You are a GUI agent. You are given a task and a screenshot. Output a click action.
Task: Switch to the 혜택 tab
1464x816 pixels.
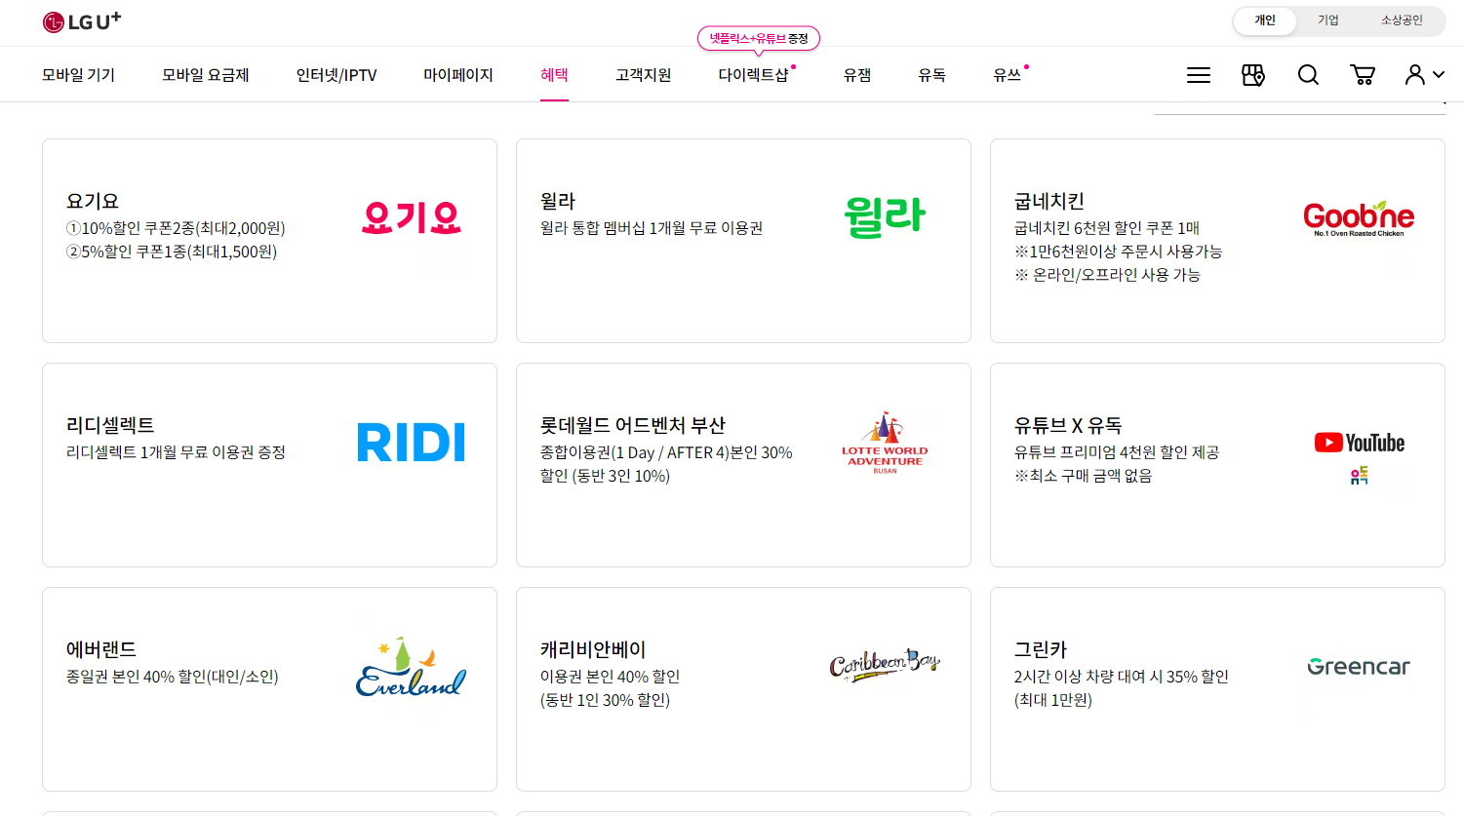[554, 74]
